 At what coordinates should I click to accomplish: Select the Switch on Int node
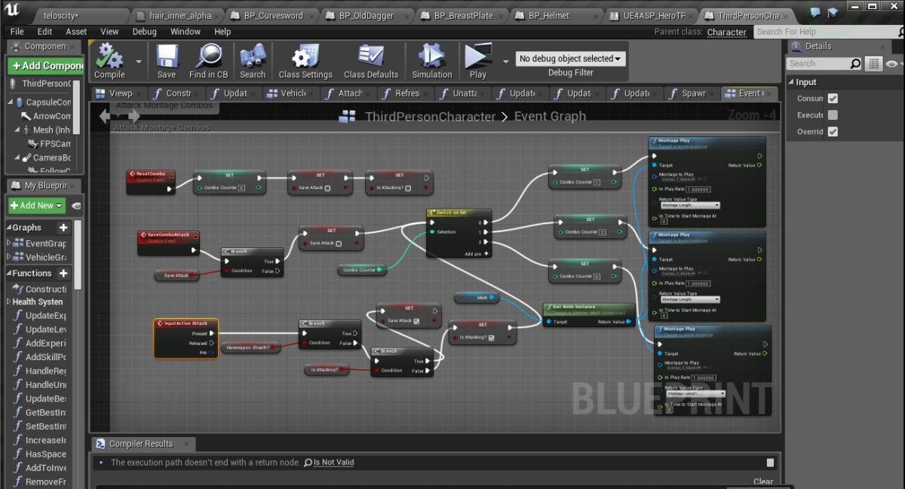[459, 234]
